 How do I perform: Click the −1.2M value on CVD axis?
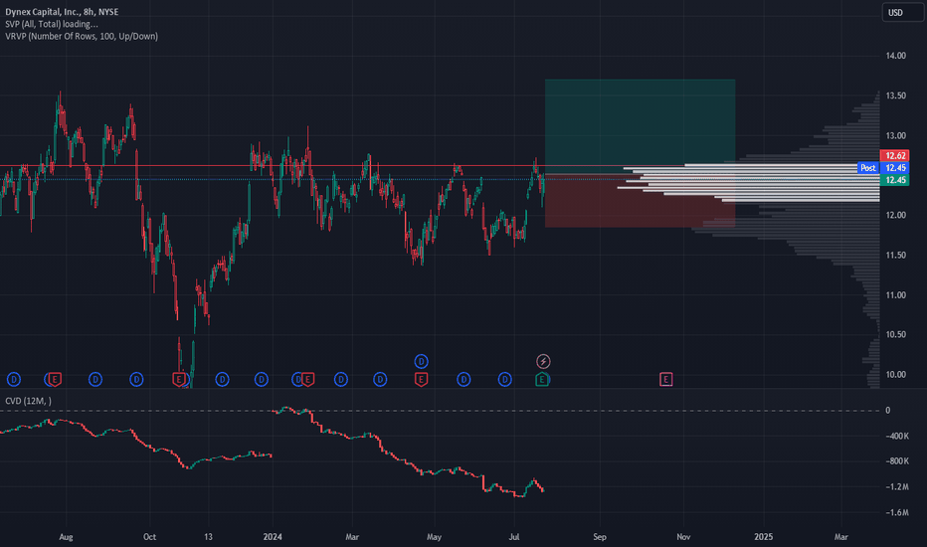(x=897, y=486)
